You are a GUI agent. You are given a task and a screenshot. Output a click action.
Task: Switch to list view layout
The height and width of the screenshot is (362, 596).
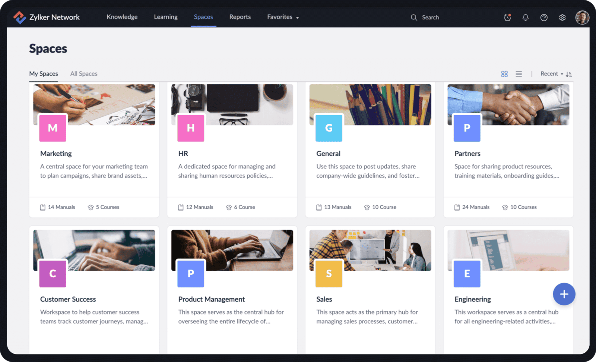[519, 73]
